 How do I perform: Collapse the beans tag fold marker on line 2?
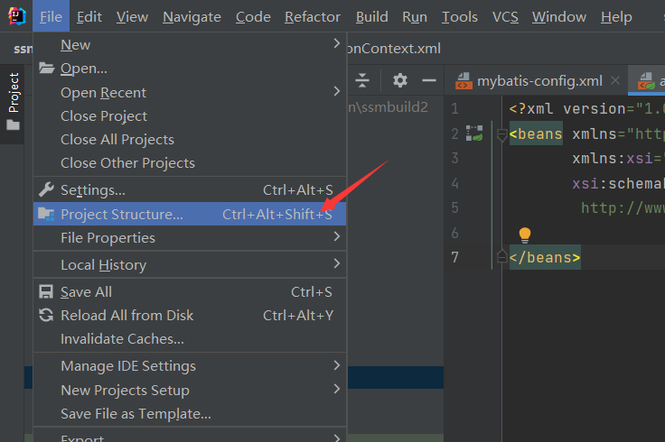pos(501,134)
